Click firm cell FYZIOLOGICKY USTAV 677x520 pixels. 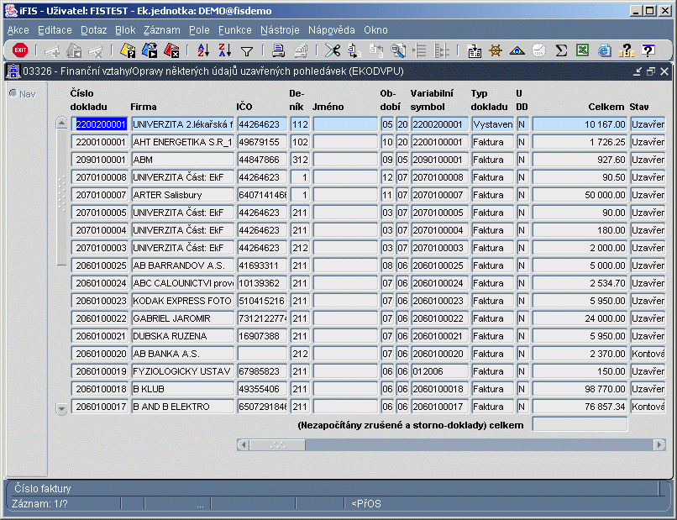(x=182, y=371)
